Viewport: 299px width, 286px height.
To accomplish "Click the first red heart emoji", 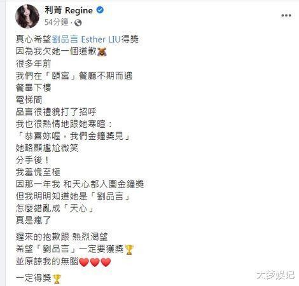I will pyautogui.click(x=84, y=262).
